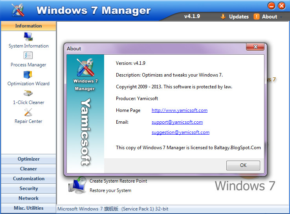
Task: Click the System Information label
Action: 28,46
